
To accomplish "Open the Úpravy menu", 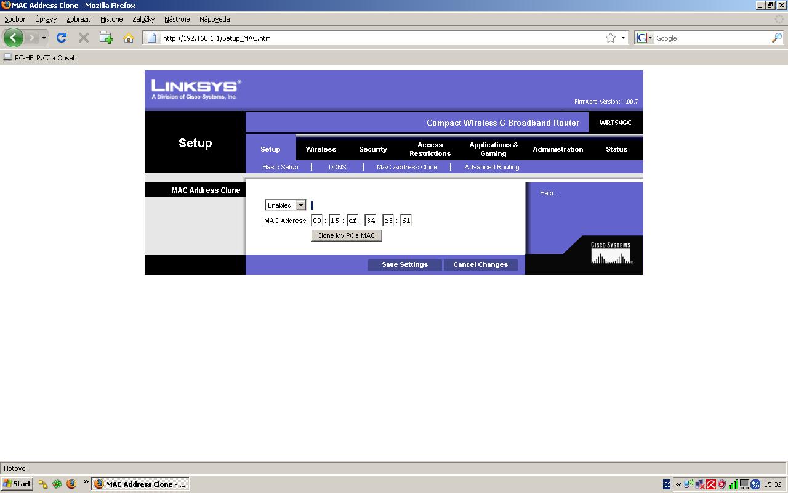I will [x=46, y=19].
